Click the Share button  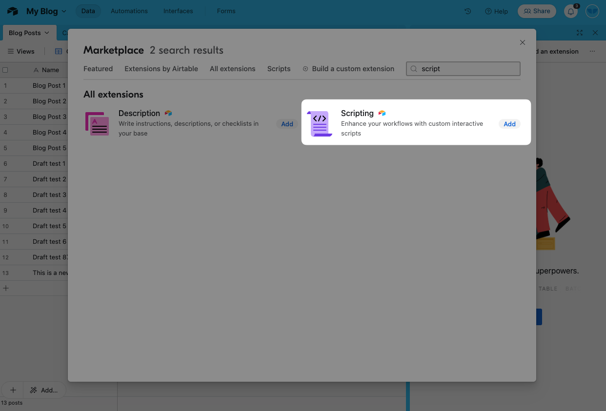click(537, 11)
